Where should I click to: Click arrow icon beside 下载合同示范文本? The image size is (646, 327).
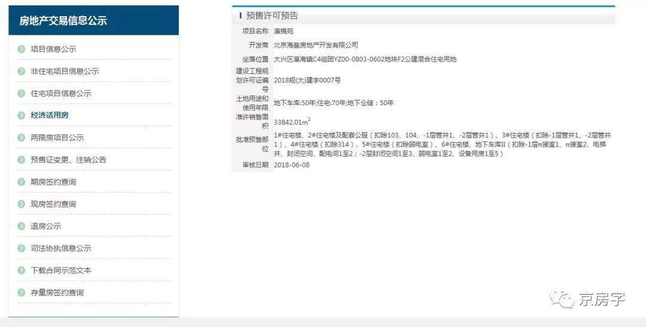click(22, 271)
